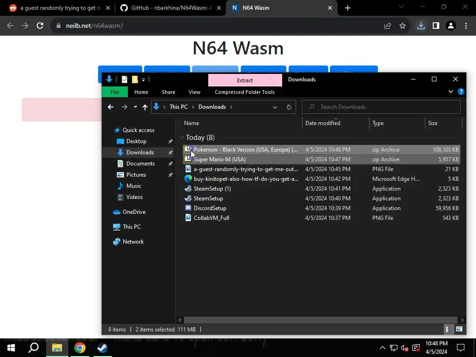Open previous locations address dropdown
This screenshot has width=476, height=357.
click(275, 107)
